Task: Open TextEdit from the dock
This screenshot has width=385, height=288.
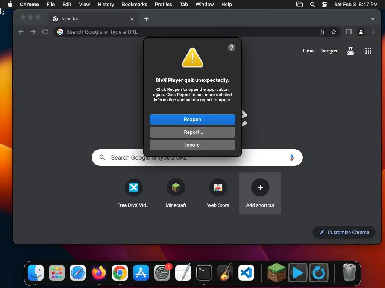Action: point(183,273)
